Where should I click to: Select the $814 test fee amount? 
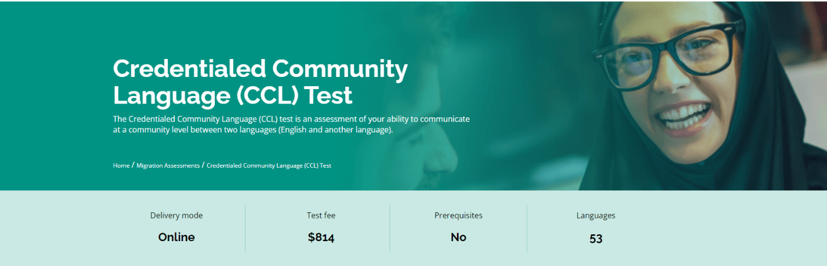pos(321,237)
